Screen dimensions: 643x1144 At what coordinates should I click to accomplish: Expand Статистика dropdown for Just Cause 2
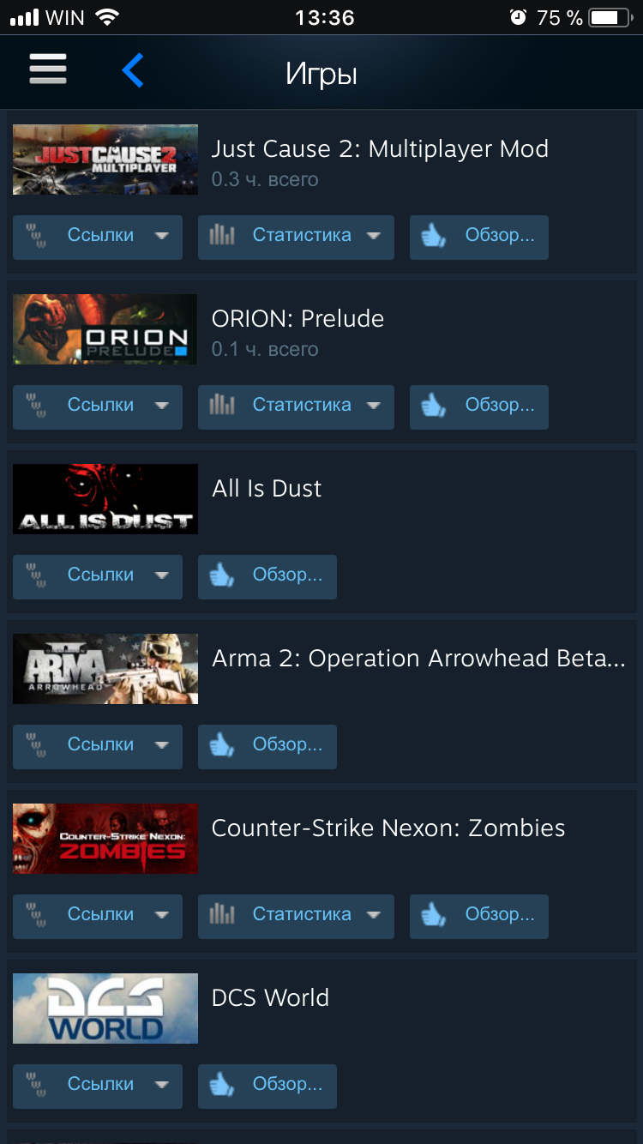(374, 236)
